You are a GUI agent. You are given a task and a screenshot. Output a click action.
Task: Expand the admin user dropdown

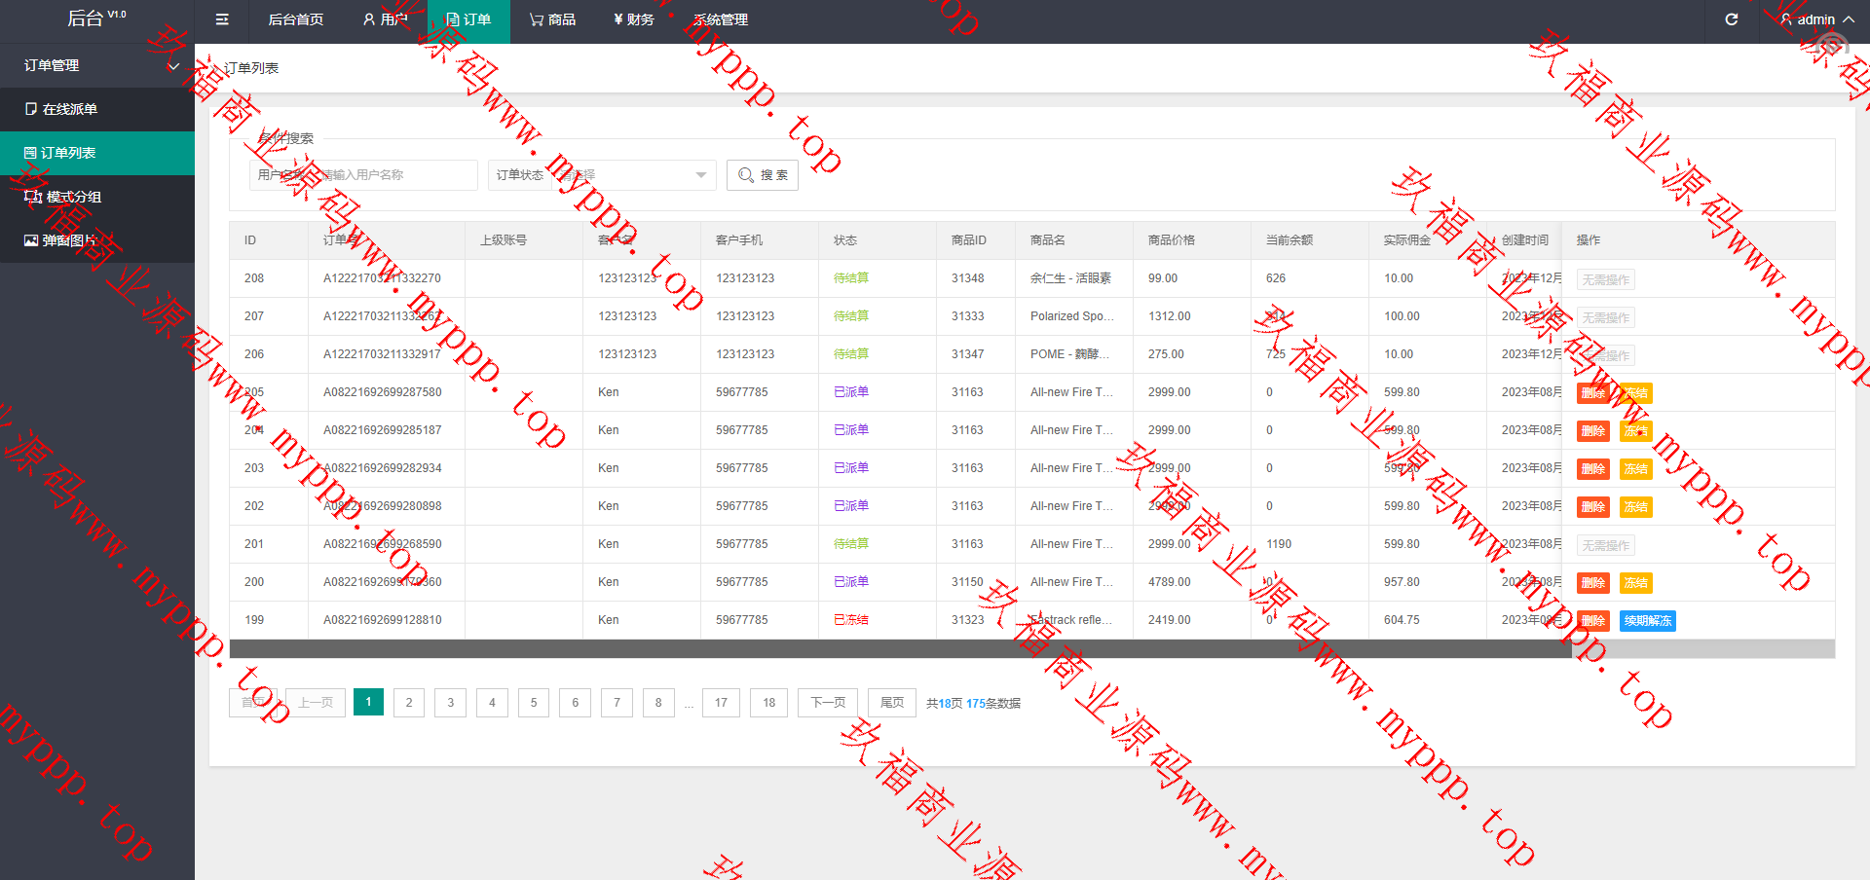(x=1816, y=19)
